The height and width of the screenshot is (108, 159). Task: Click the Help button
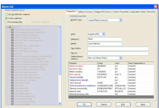point(143,104)
